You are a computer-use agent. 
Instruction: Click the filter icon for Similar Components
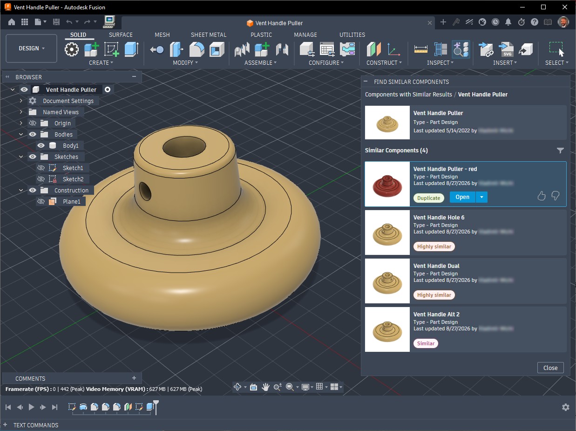coord(560,151)
